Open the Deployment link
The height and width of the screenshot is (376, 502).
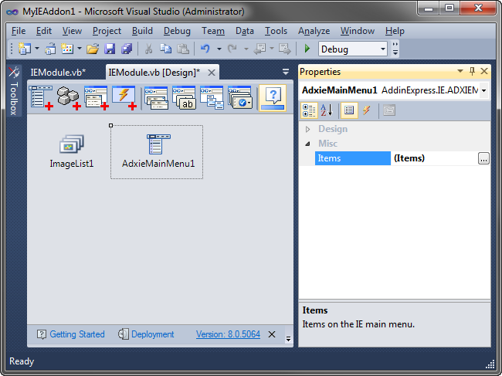[152, 334]
